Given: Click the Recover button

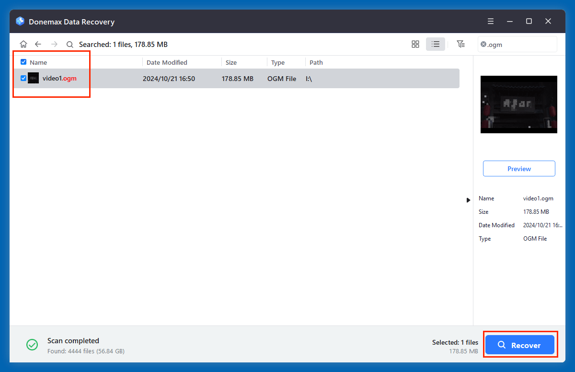Looking at the screenshot, I should click(520, 345).
